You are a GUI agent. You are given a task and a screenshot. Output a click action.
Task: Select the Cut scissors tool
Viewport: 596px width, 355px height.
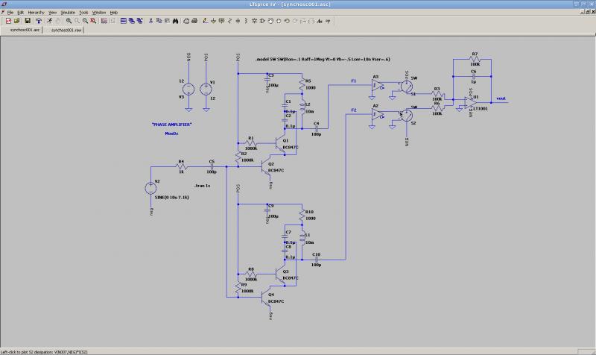click(x=150, y=21)
